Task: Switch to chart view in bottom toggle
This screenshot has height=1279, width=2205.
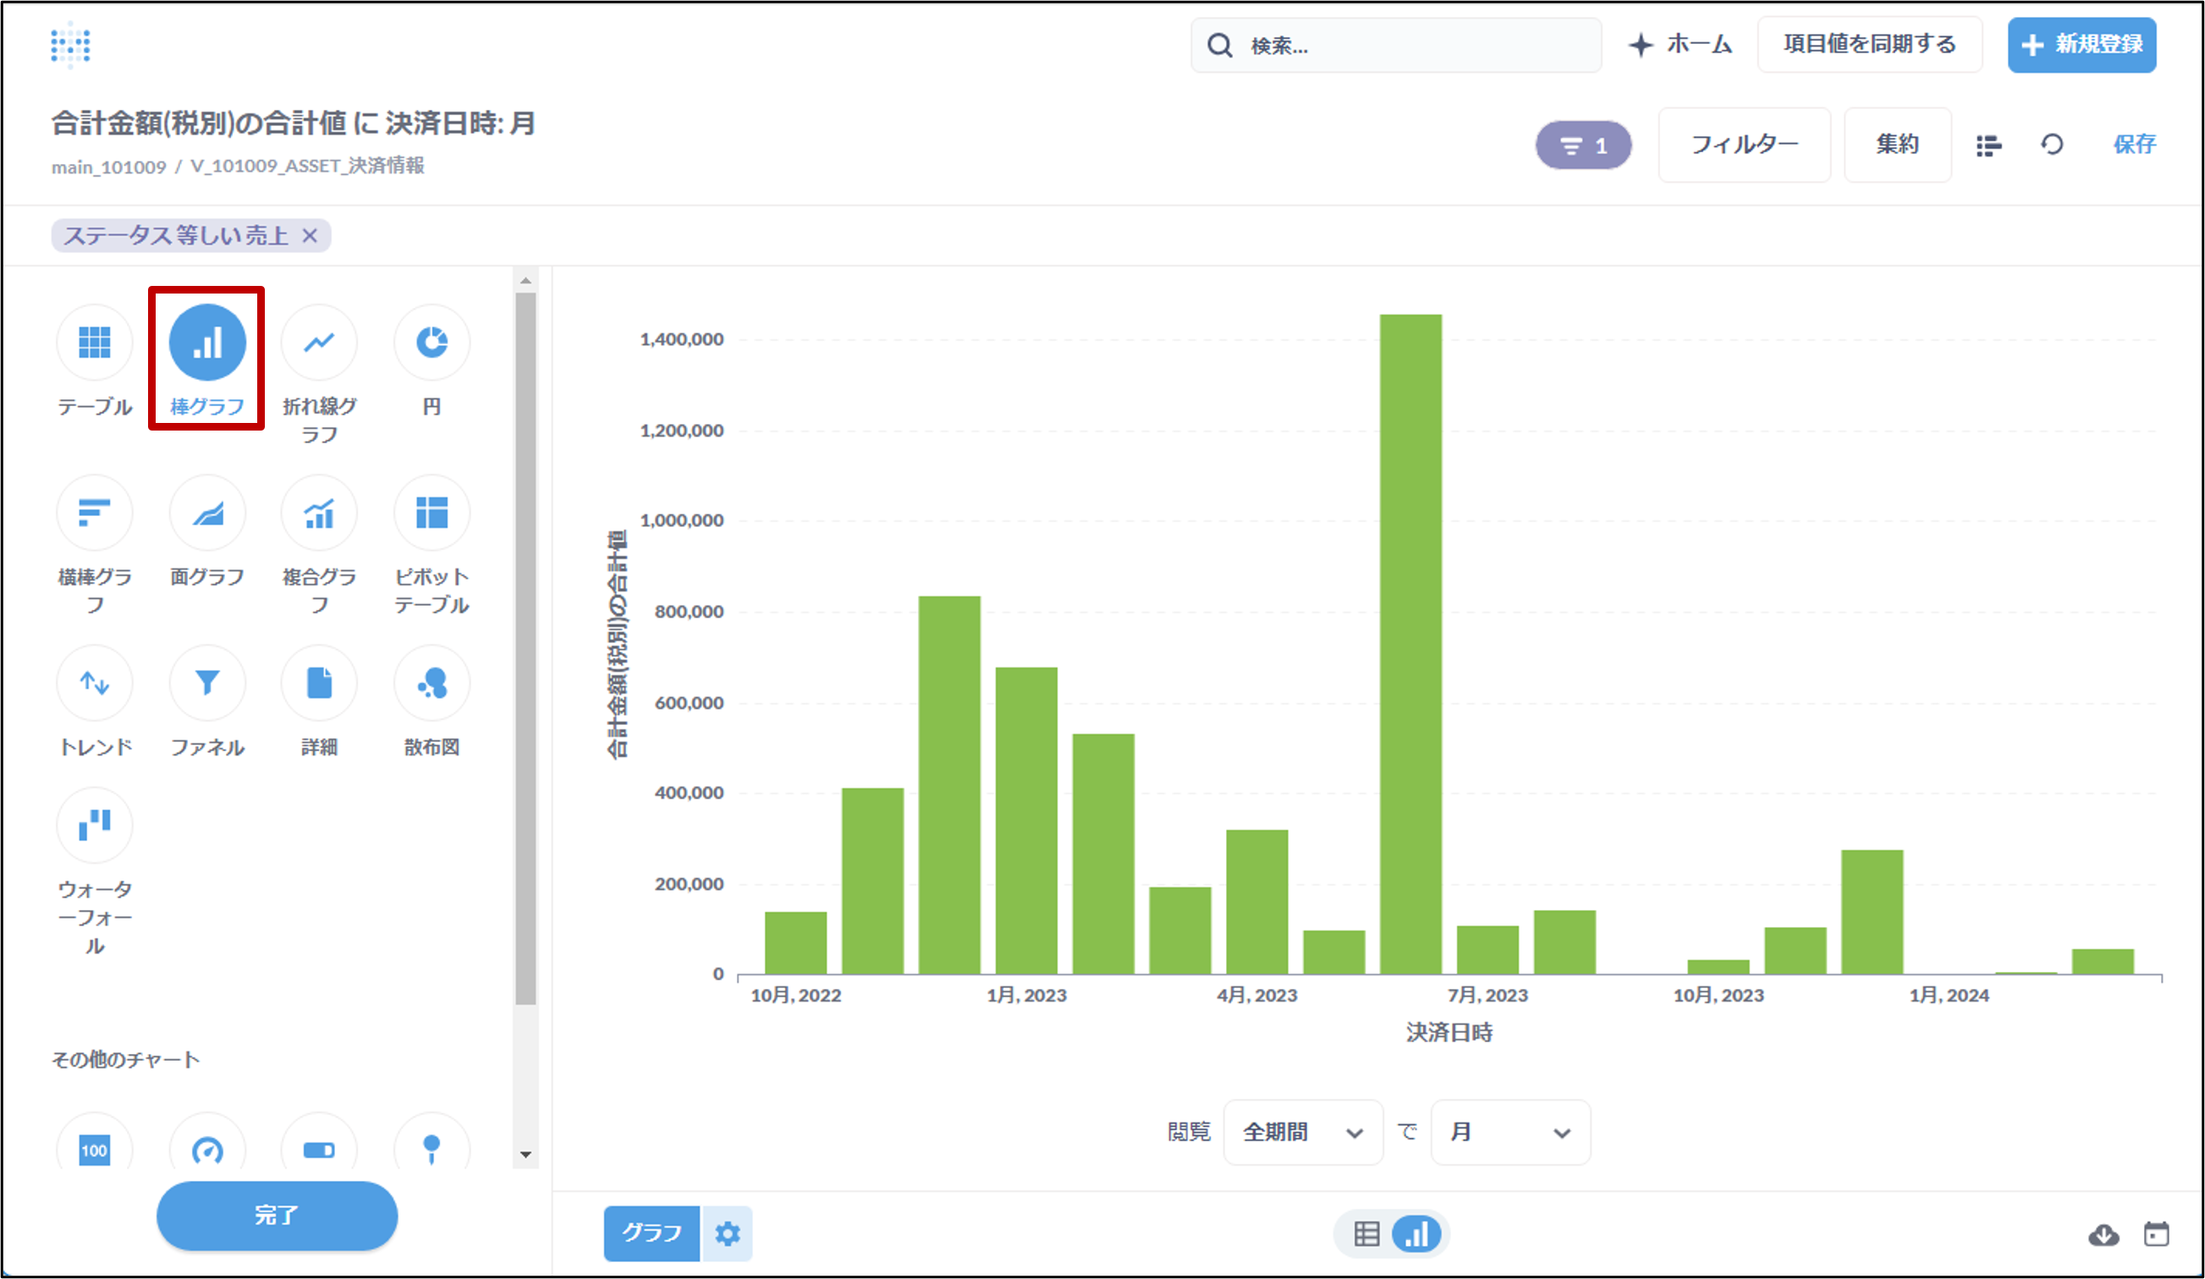Action: point(1416,1234)
